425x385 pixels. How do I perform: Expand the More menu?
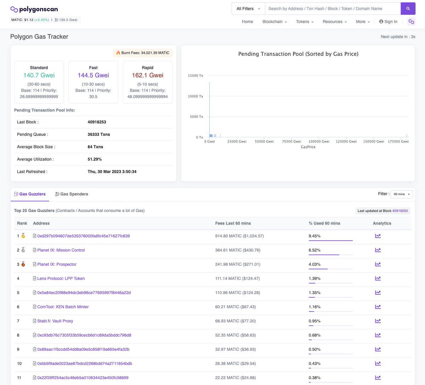pyautogui.click(x=363, y=22)
